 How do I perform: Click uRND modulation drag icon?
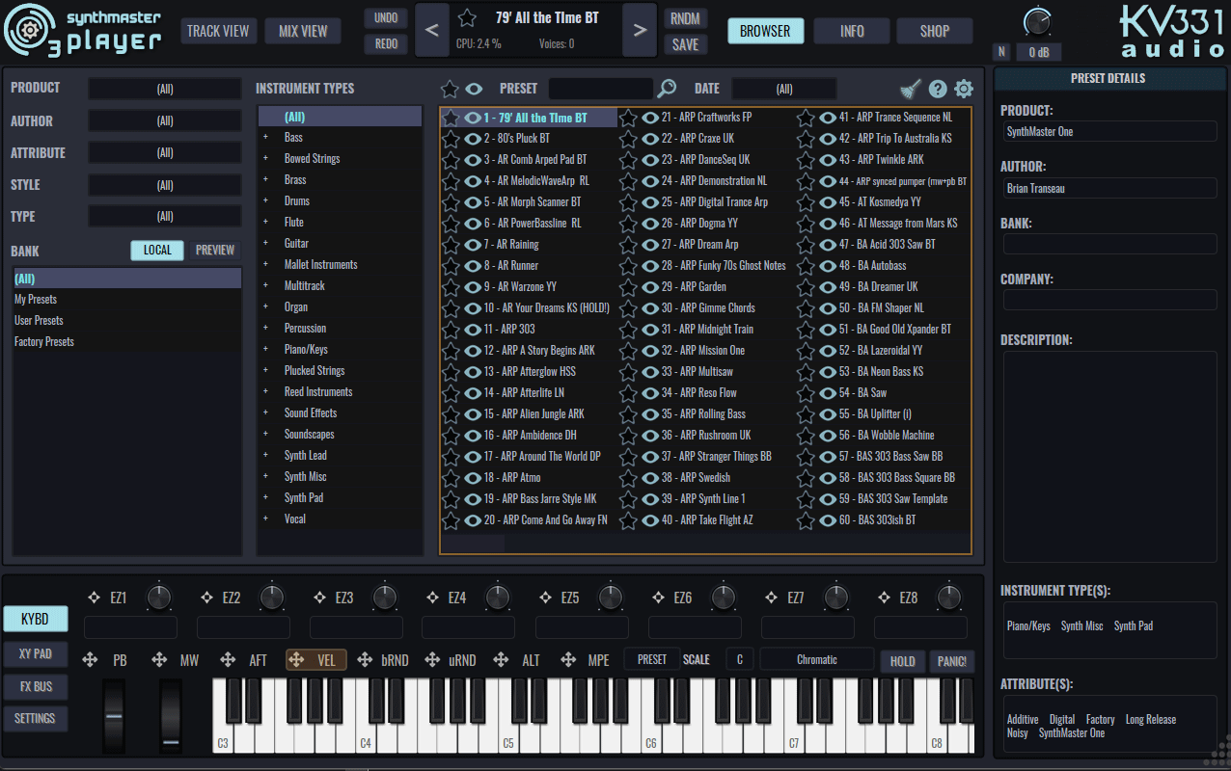pyautogui.click(x=432, y=660)
